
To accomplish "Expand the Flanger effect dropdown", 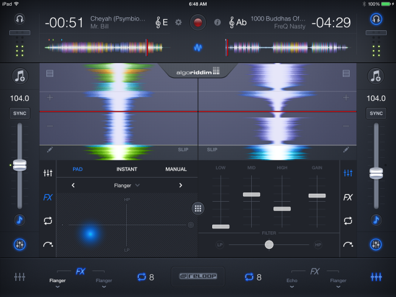I will (127, 185).
